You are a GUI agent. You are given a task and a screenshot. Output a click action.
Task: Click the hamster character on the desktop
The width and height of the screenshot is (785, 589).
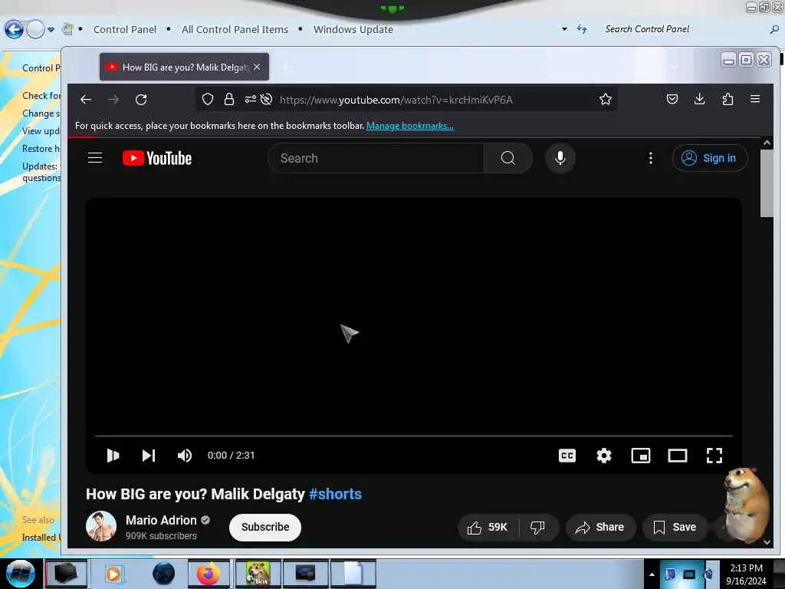pos(745,505)
